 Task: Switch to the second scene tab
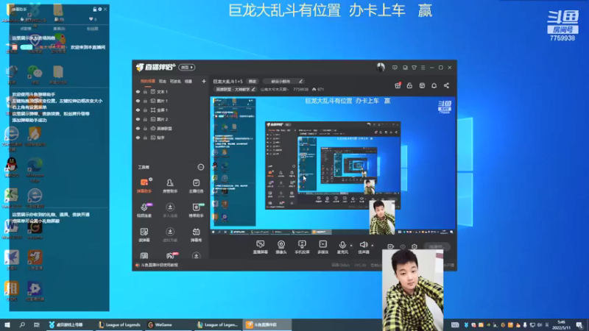[x=162, y=82]
